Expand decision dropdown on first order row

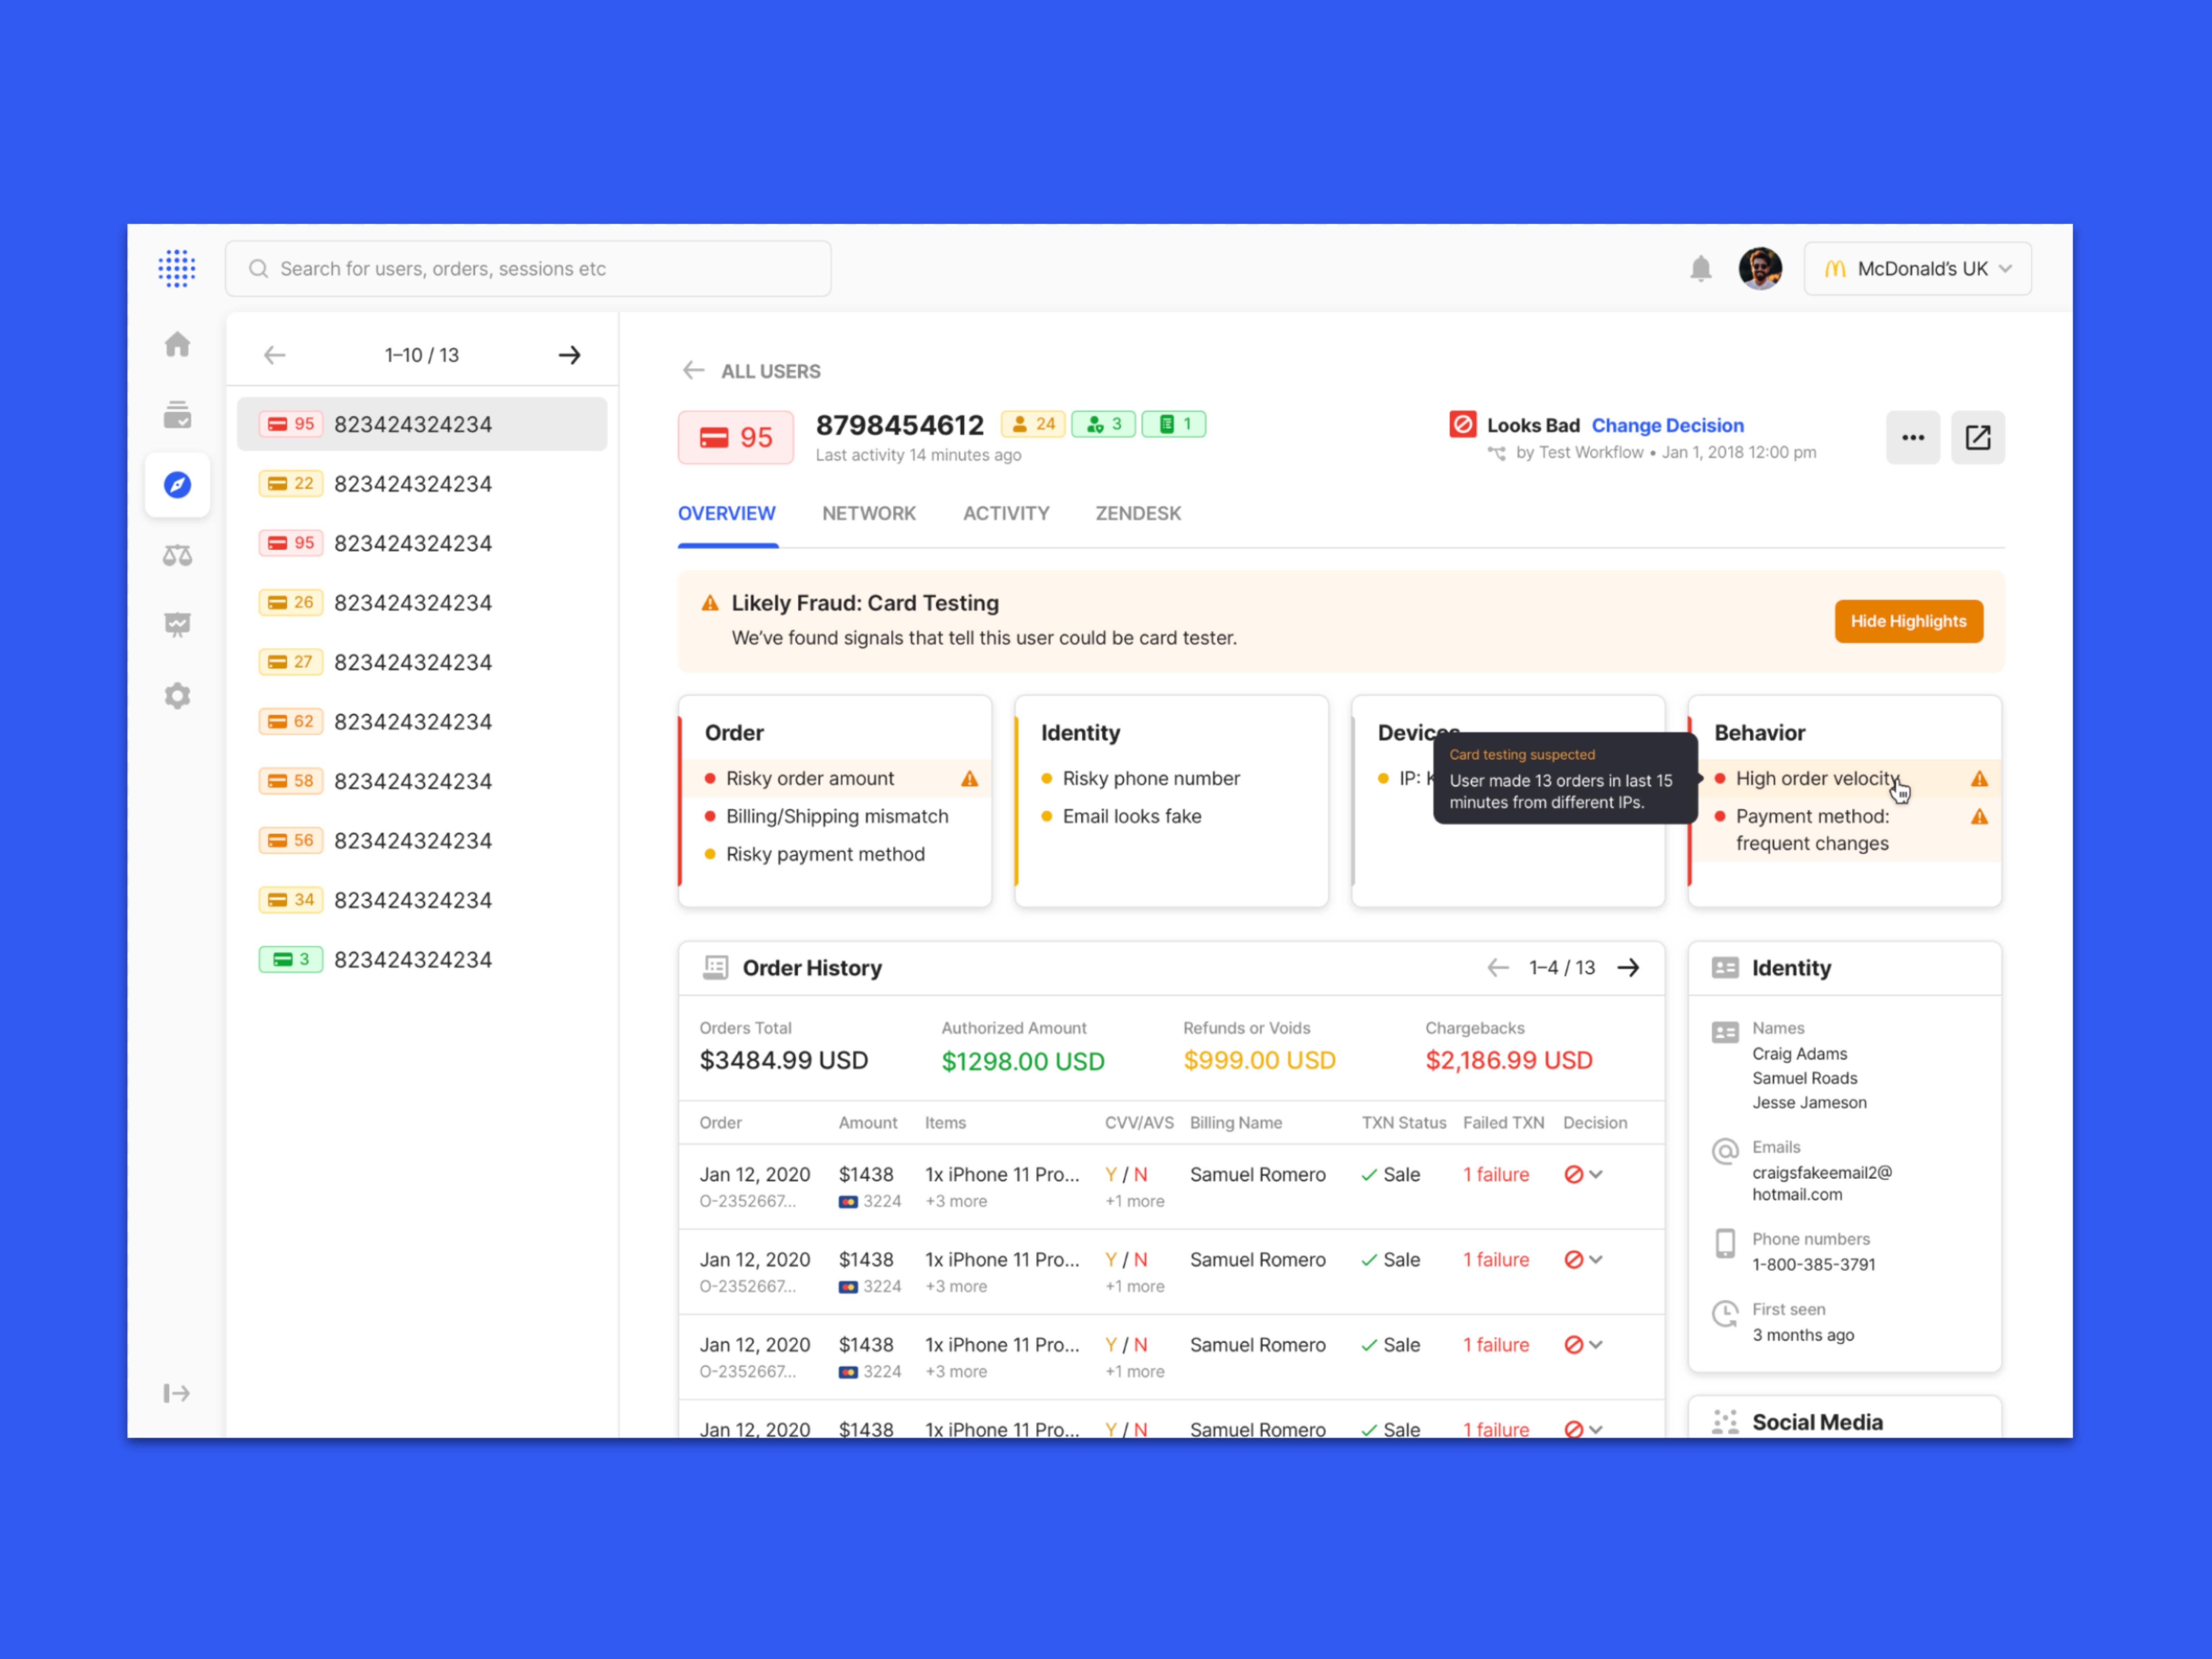coord(1595,1174)
